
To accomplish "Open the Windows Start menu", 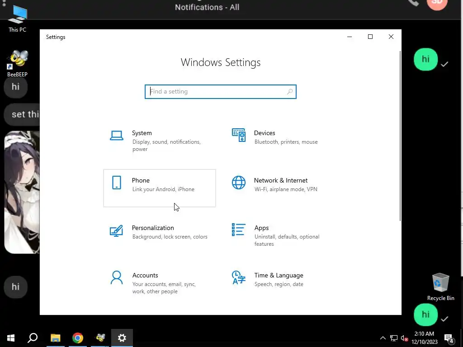I will coord(11,338).
